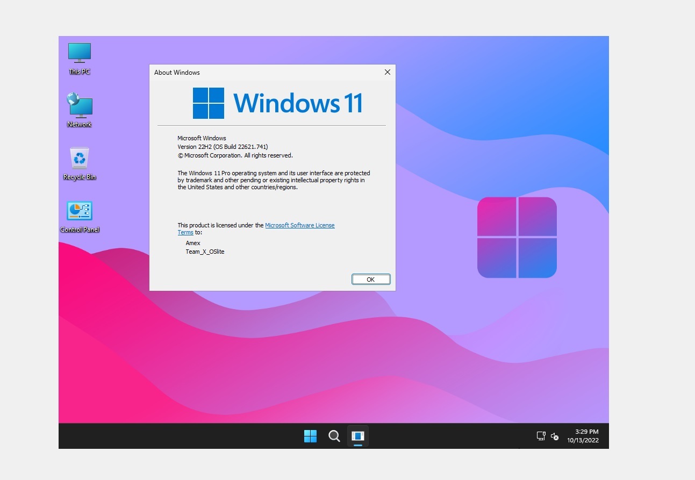Screen dimensions: 695x480
Task: Select the Recycle Bin icon
Action: (80, 163)
